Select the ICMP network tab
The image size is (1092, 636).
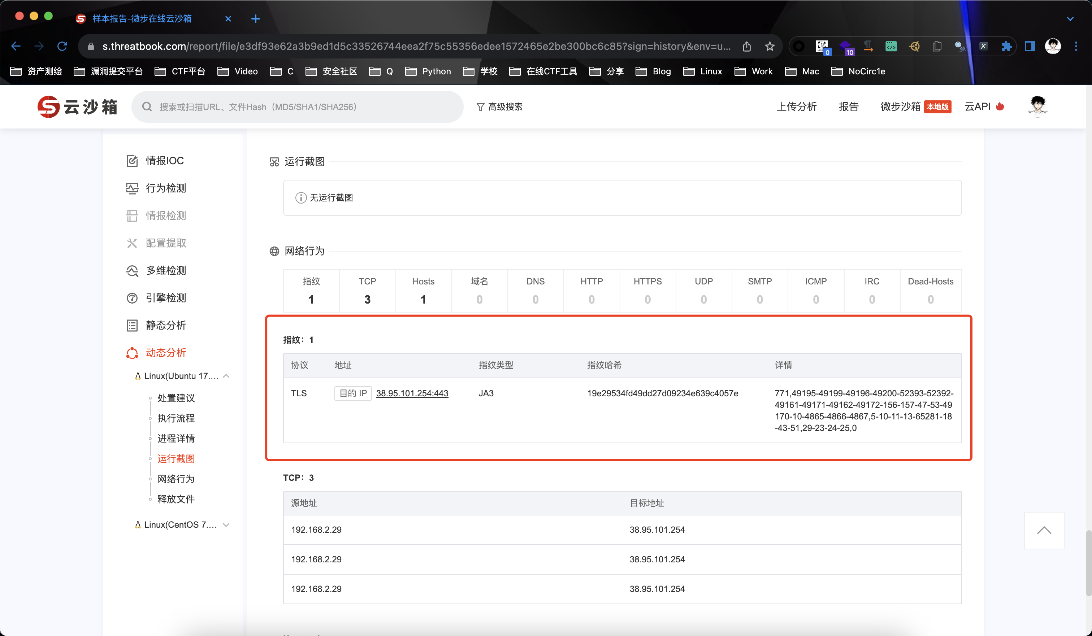click(x=816, y=290)
